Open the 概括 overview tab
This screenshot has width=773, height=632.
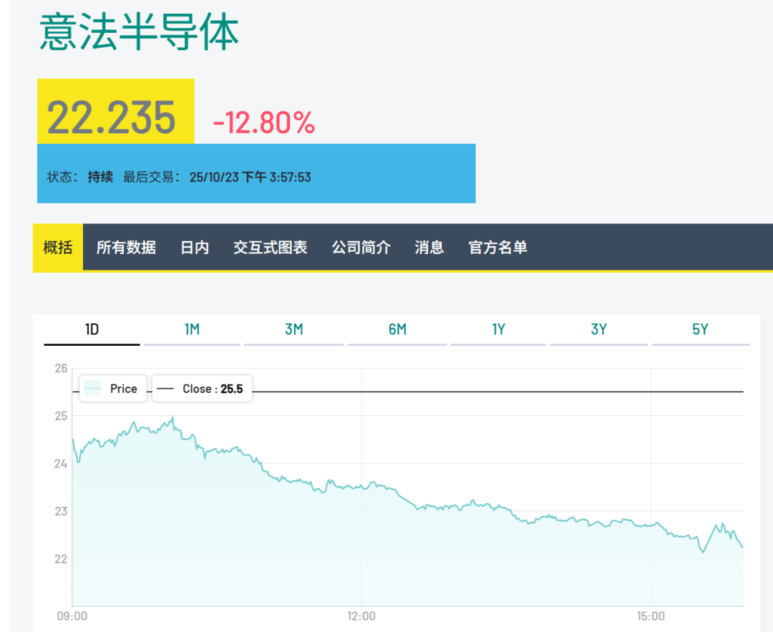click(x=58, y=248)
